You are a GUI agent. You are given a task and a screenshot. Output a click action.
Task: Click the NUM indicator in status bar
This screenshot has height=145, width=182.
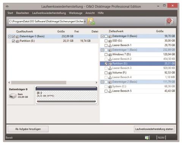[x=161, y=137]
